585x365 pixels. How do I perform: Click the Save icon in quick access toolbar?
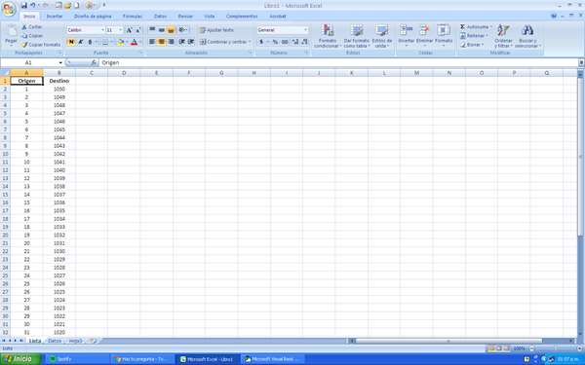click(x=23, y=5)
